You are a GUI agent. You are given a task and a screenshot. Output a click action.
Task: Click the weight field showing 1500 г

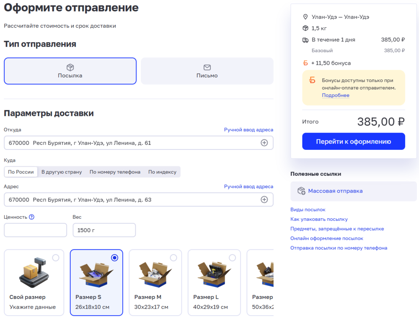pyautogui.click(x=104, y=230)
